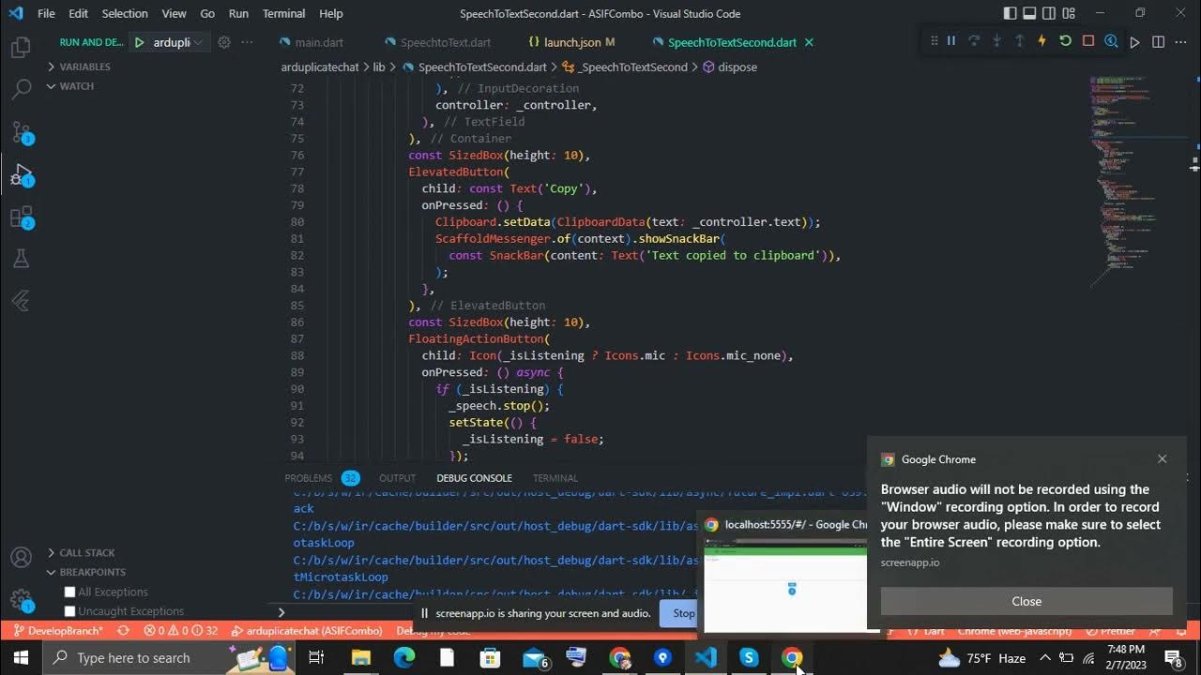Open the TERMINAL panel tab
The width and height of the screenshot is (1201, 675).
tap(555, 478)
